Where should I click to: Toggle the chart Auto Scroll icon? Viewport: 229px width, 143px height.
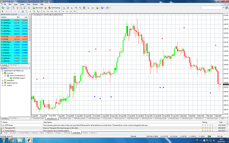coord(89,8)
